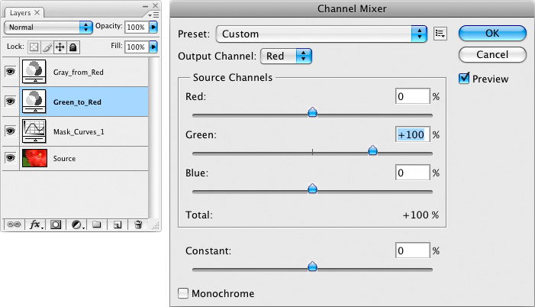Viewport: 535px width, 307px height.
Task: Create a new layer group
Action: point(97,225)
